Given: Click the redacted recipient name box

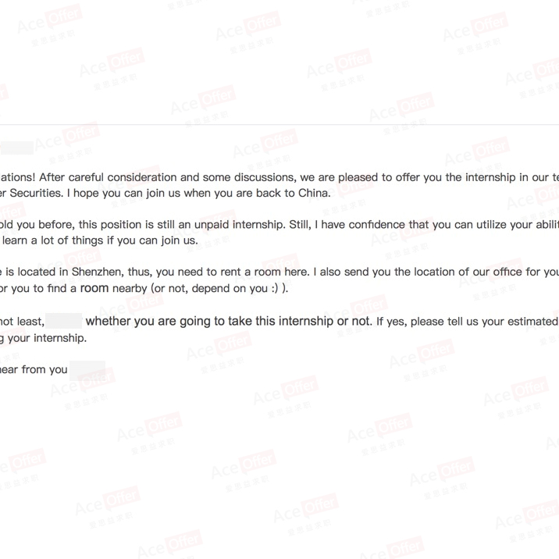Looking at the screenshot, I should (x=16, y=148).
